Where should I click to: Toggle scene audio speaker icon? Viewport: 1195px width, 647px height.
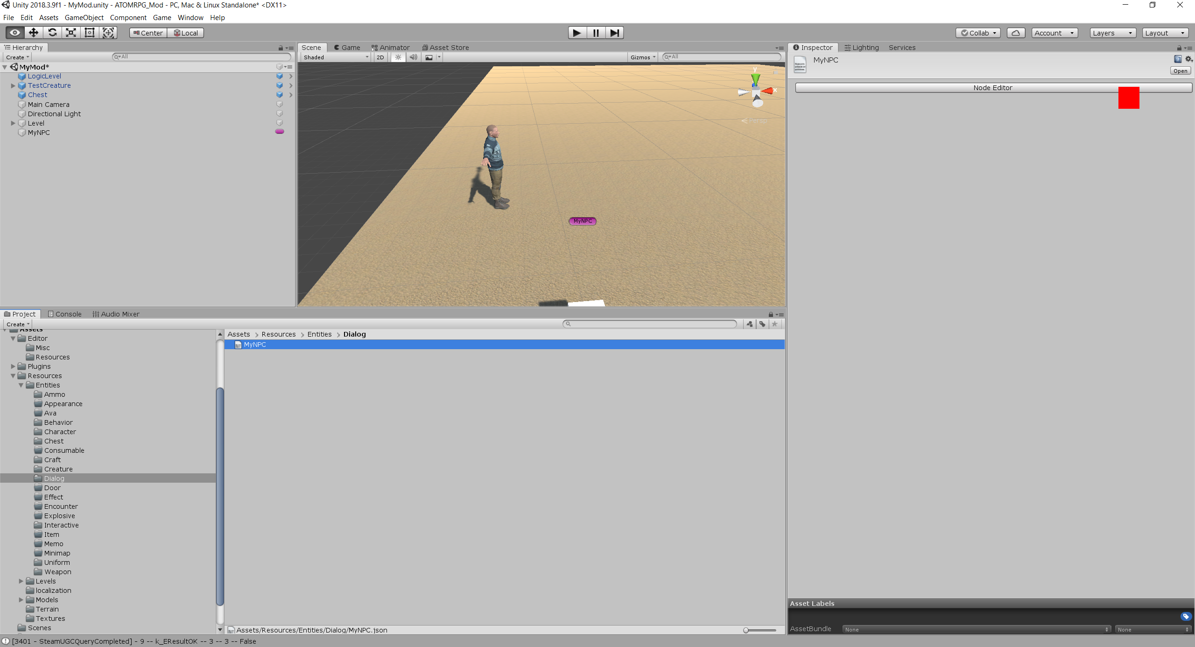(413, 57)
